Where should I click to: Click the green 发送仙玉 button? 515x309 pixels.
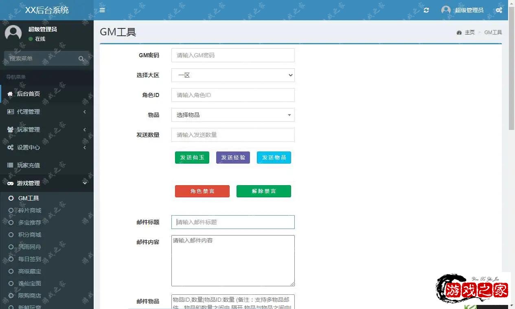192,158
